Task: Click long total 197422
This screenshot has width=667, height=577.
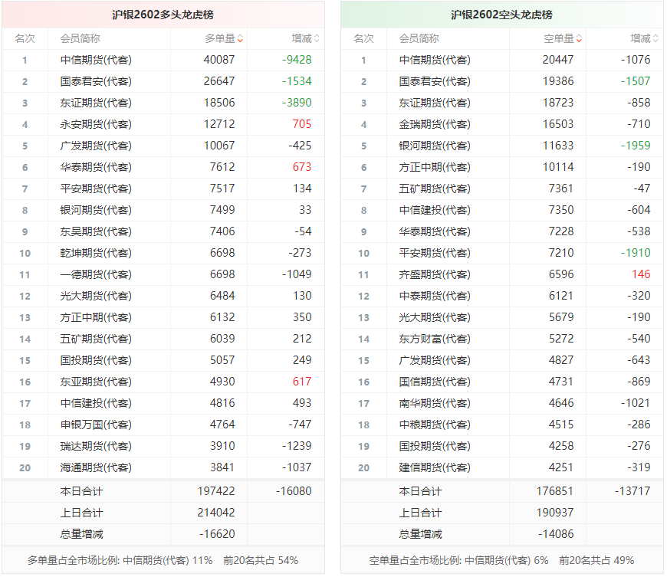Action: [x=216, y=491]
